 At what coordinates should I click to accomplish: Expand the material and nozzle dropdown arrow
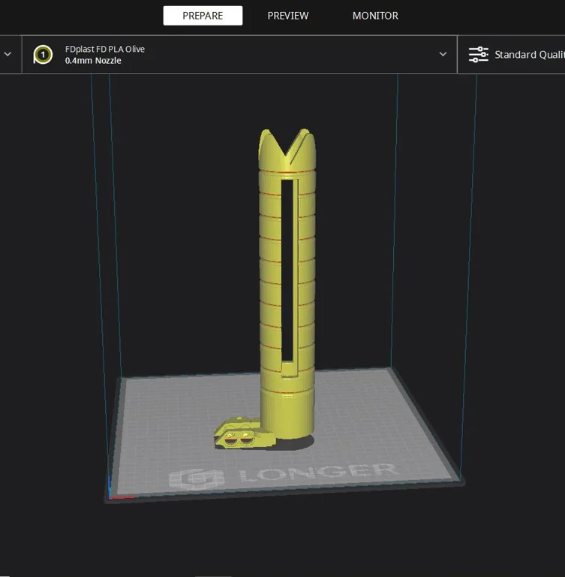(443, 54)
